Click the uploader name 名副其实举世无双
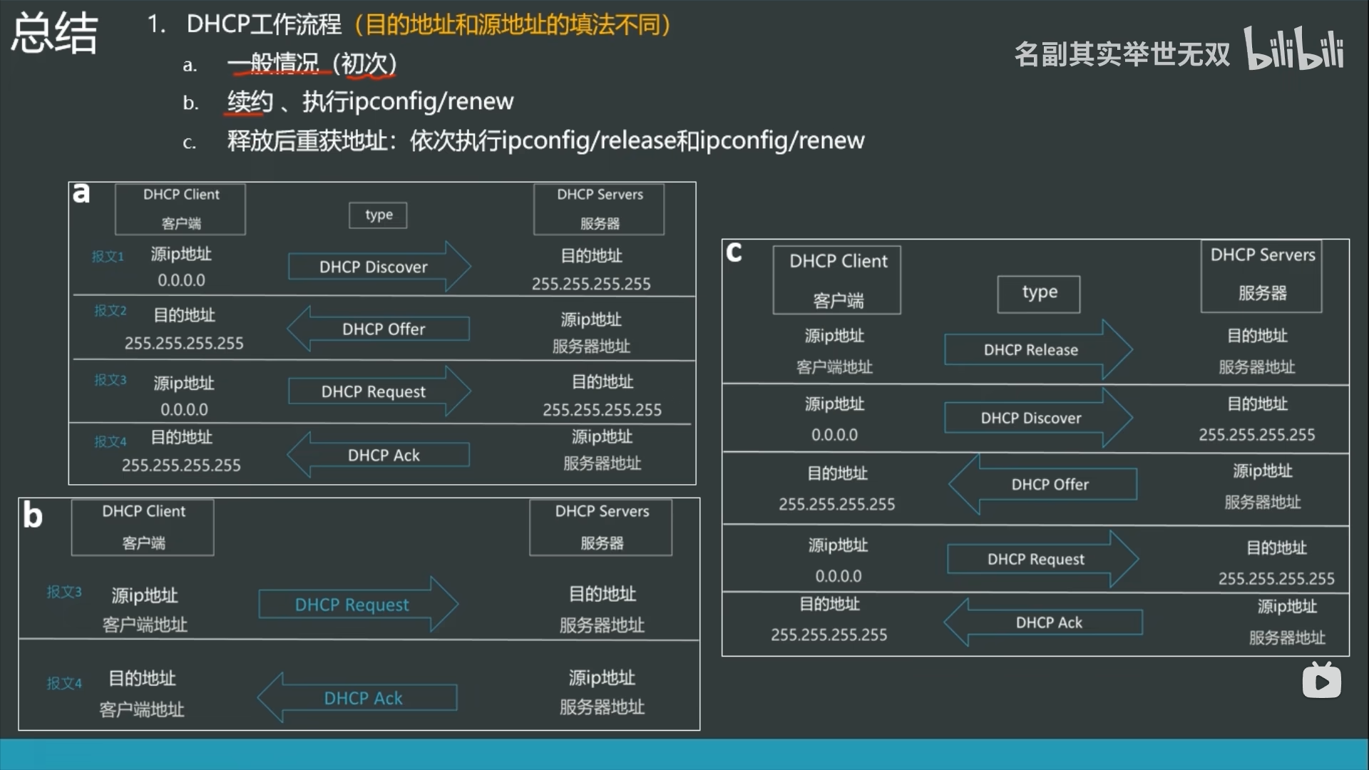The width and height of the screenshot is (1369, 770). tap(1122, 54)
